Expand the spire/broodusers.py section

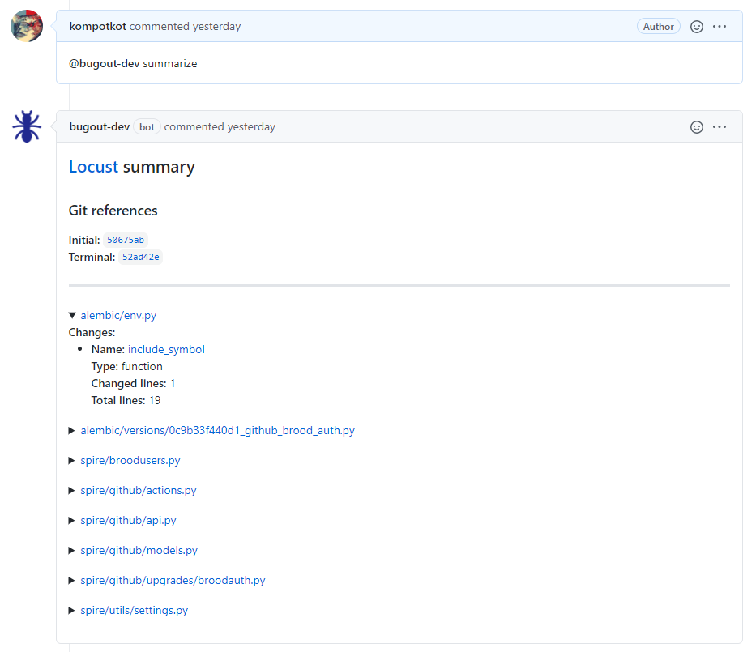point(72,460)
